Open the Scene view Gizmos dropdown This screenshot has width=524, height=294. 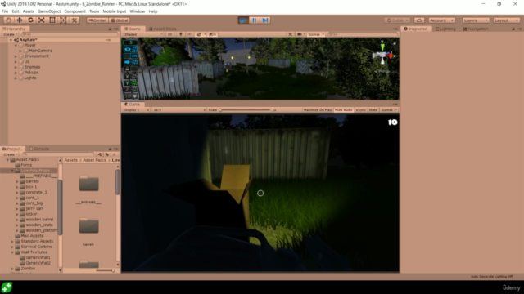[x=316, y=34]
